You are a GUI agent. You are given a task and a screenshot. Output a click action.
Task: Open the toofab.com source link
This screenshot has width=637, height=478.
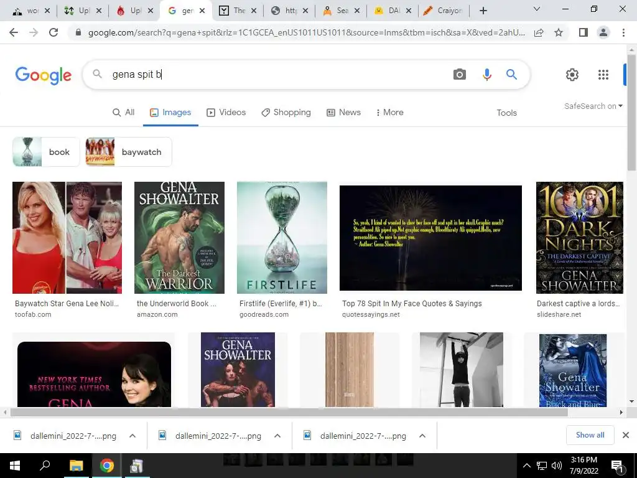point(33,314)
